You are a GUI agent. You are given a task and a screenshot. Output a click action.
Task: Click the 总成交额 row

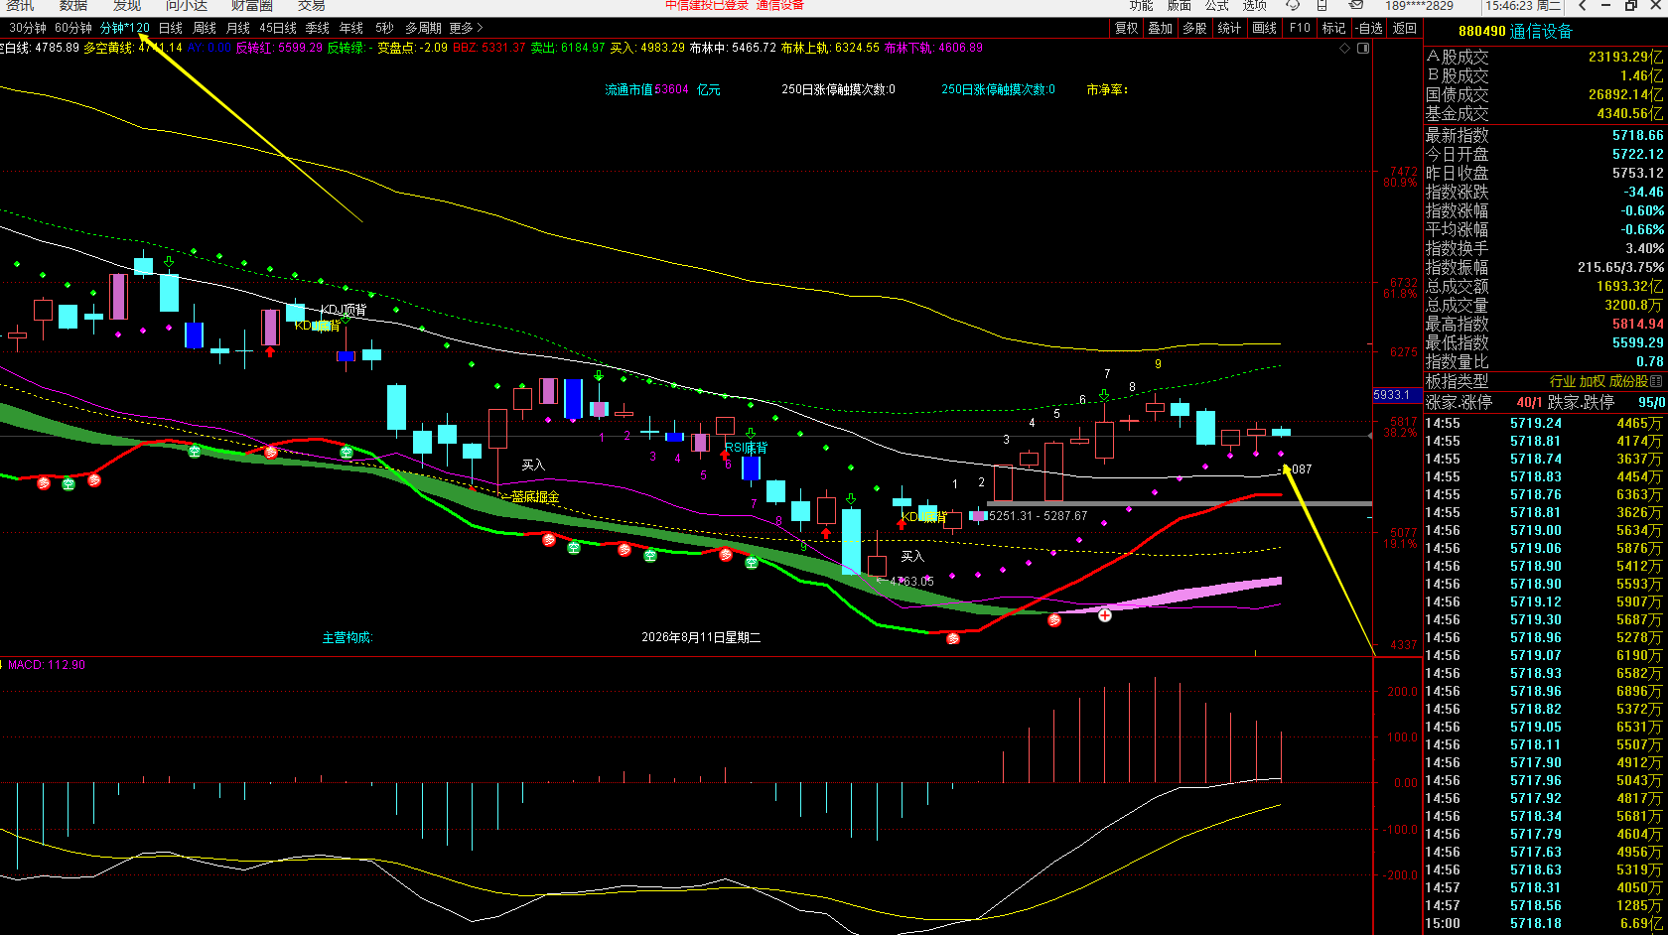[x=1545, y=286]
